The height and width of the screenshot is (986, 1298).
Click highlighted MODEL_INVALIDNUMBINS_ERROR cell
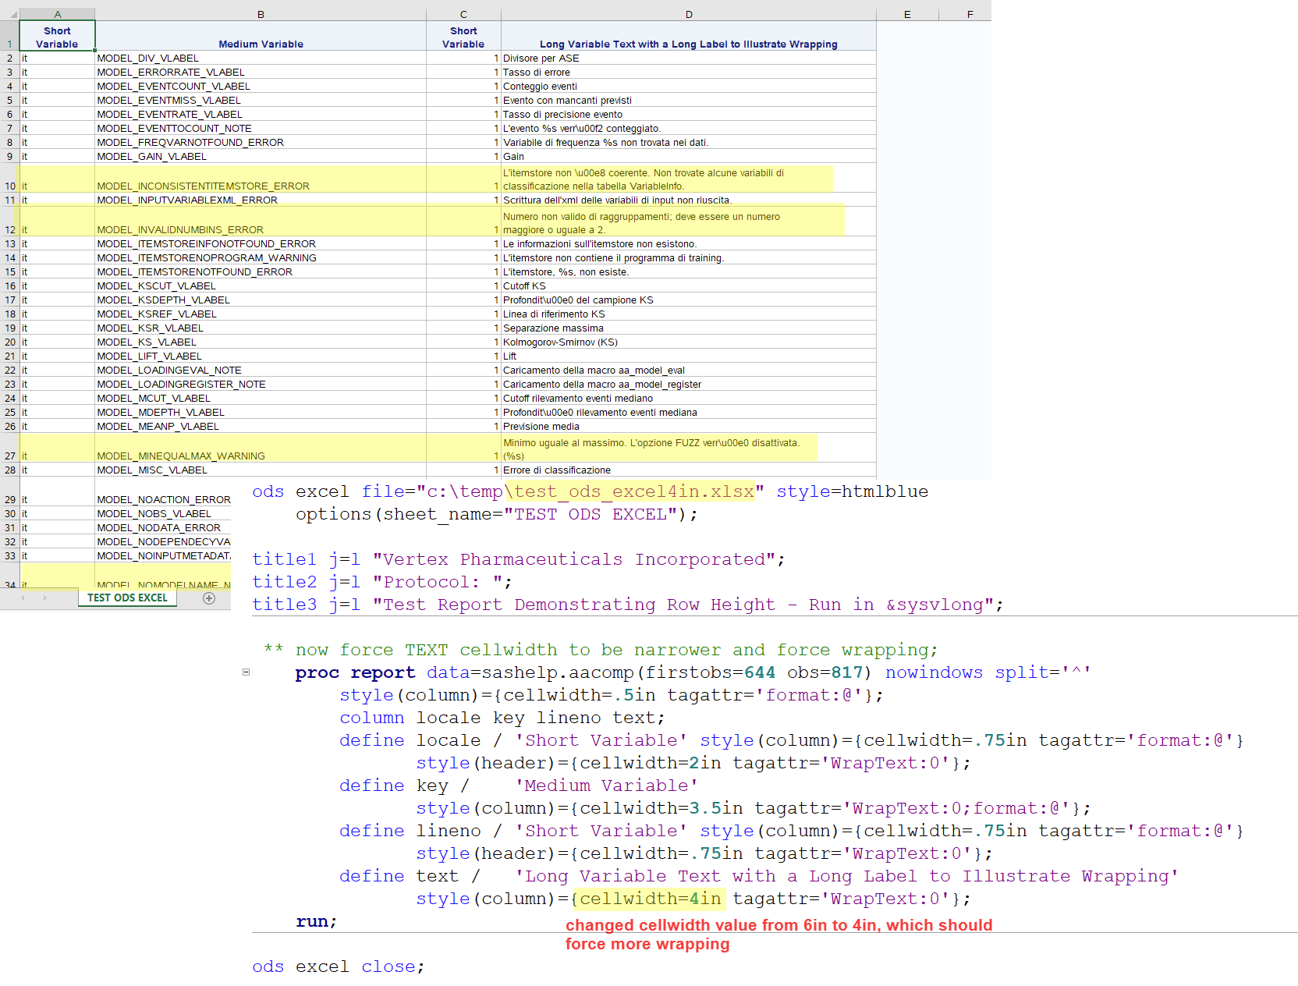point(180,229)
